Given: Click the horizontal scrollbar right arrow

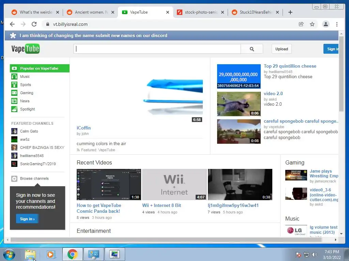Looking at the screenshot, I should 336,240.
